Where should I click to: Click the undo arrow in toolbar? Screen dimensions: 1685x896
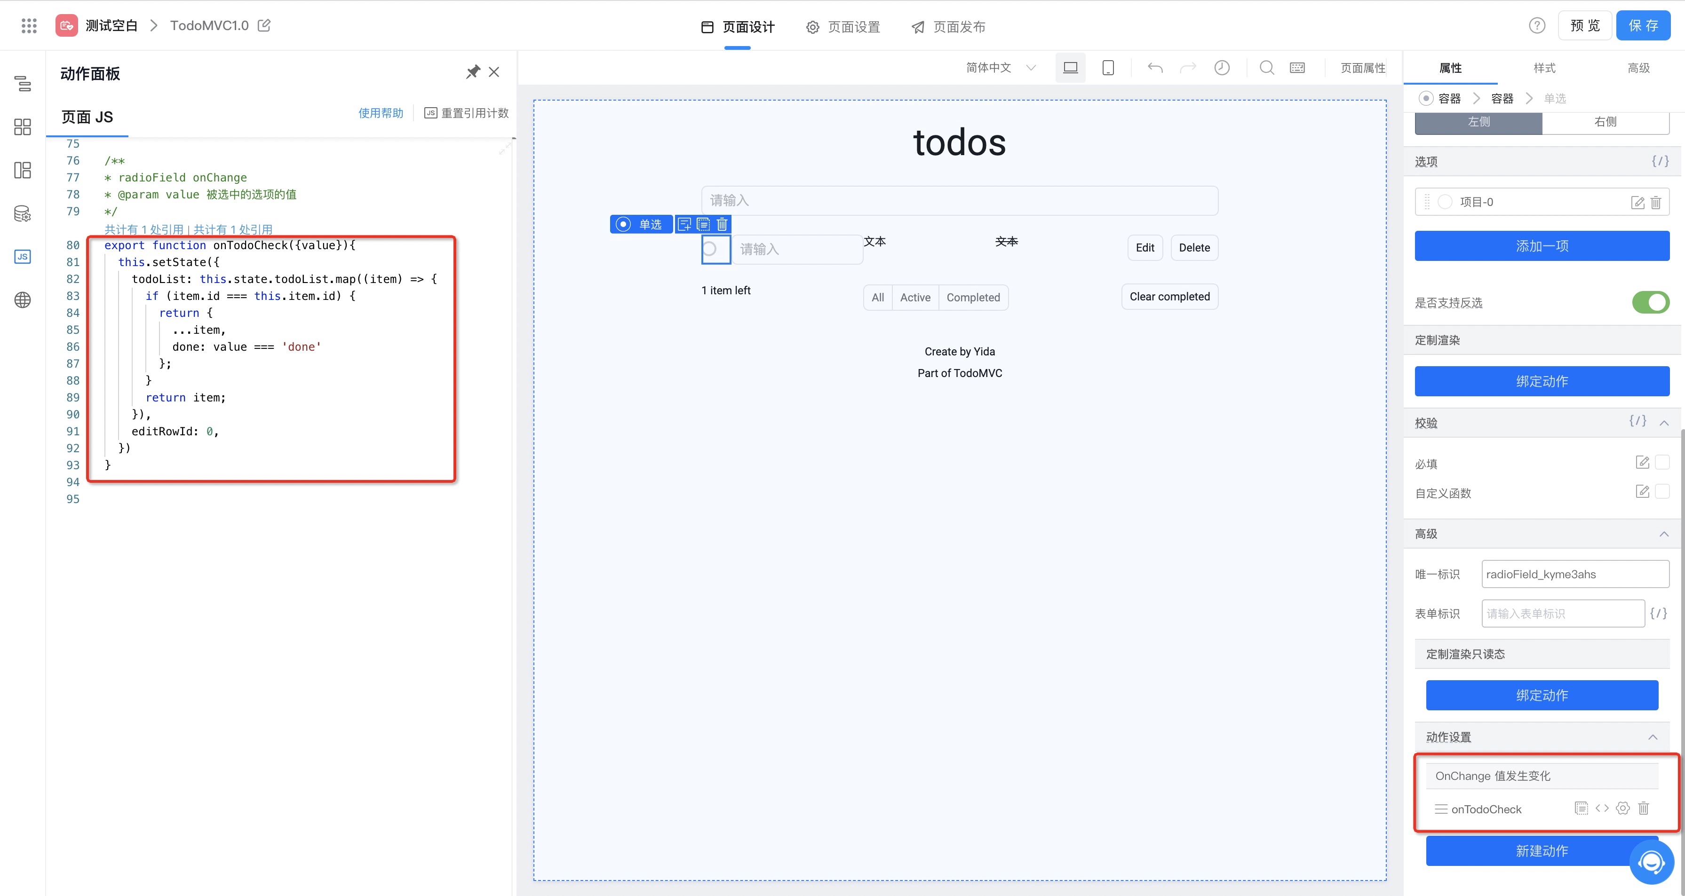1154,68
